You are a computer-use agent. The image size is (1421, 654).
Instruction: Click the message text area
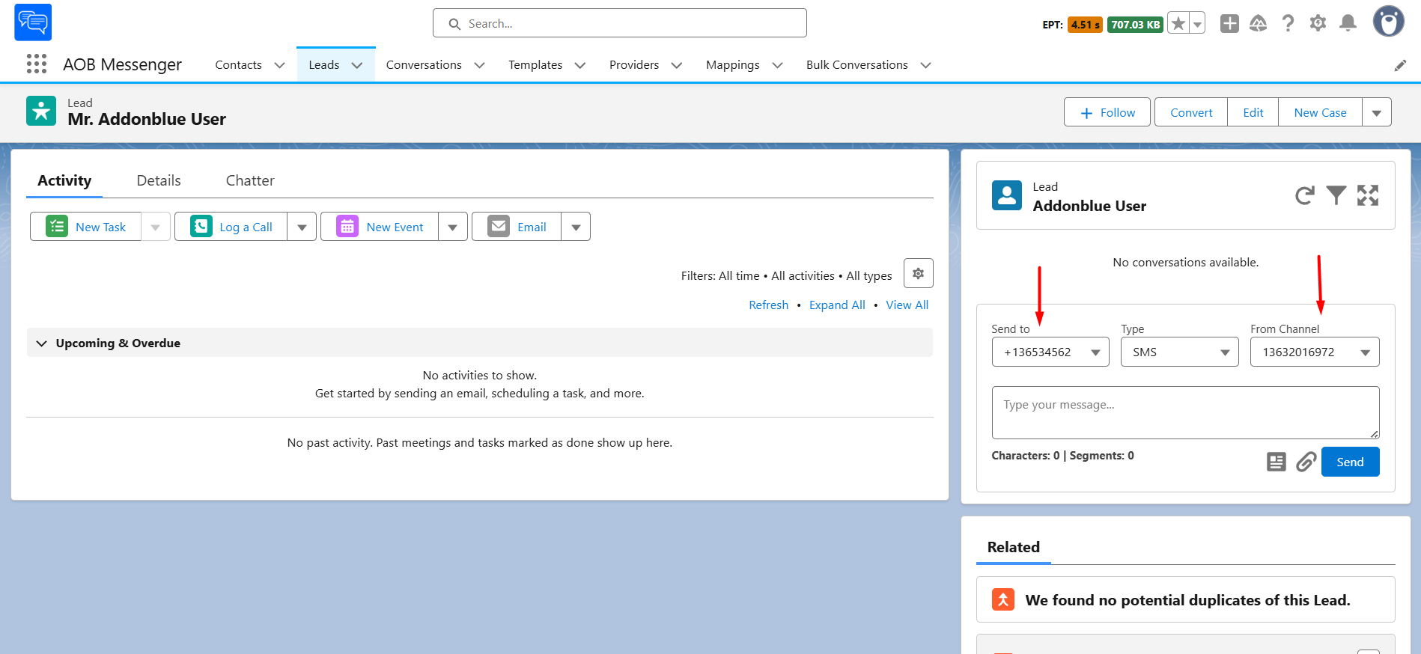pos(1186,412)
